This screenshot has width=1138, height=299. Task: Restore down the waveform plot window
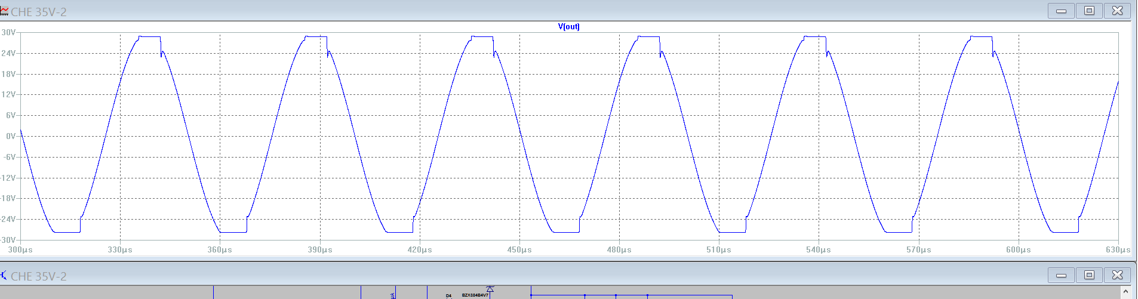coord(1089,11)
